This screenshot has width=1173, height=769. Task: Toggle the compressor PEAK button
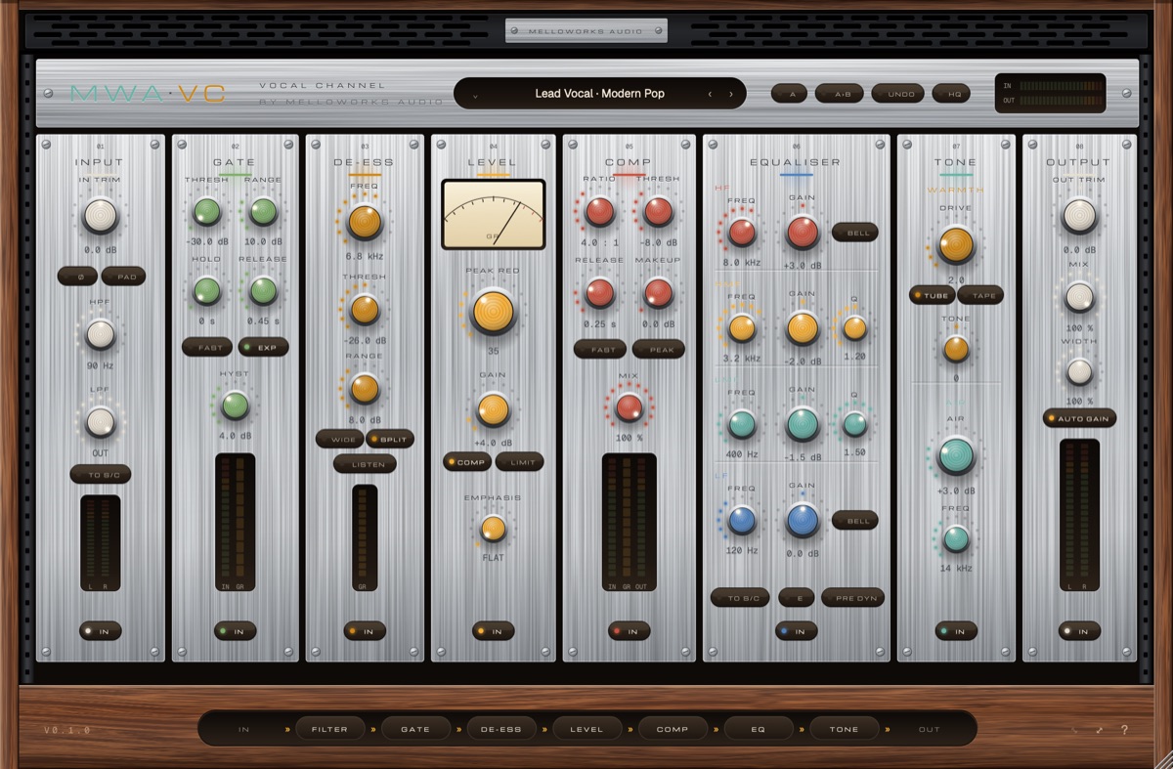658,350
